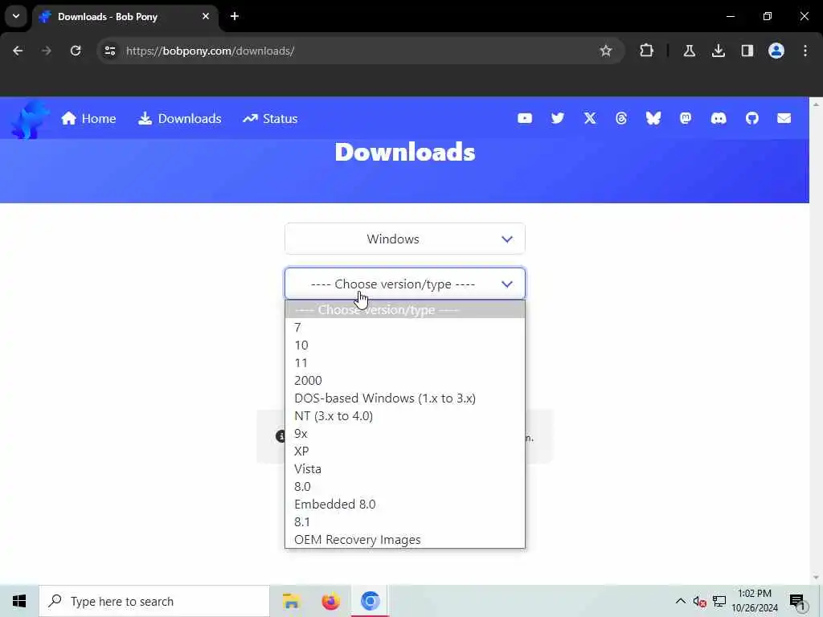
Task: Select OEM Recovery Images option
Action: (x=405, y=539)
